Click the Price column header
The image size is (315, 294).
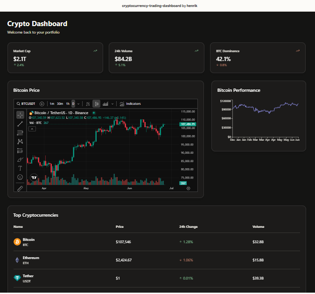(119, 226)
